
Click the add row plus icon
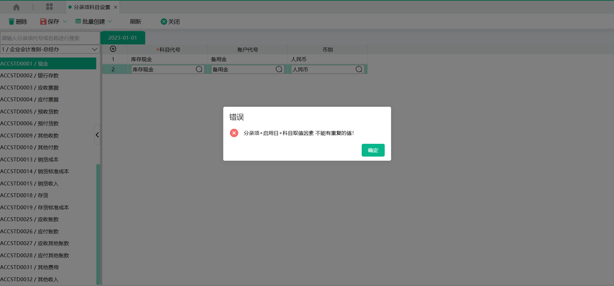(113, 49)
